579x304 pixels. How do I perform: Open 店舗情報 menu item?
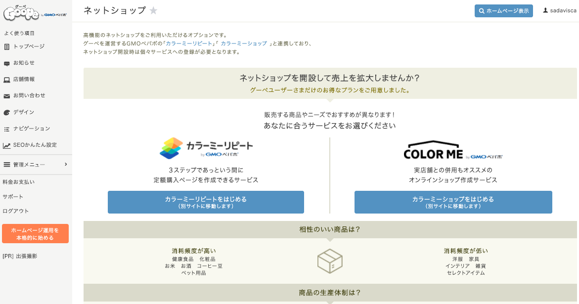[24, 79]
